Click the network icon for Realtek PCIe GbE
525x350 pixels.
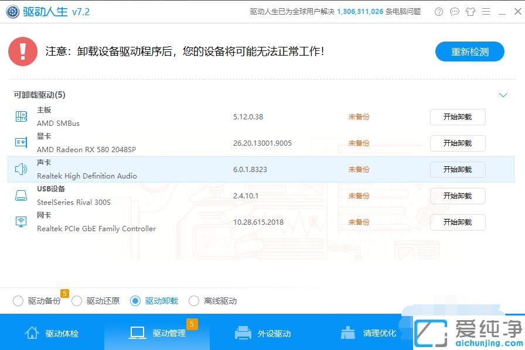[x=21, y=221]
